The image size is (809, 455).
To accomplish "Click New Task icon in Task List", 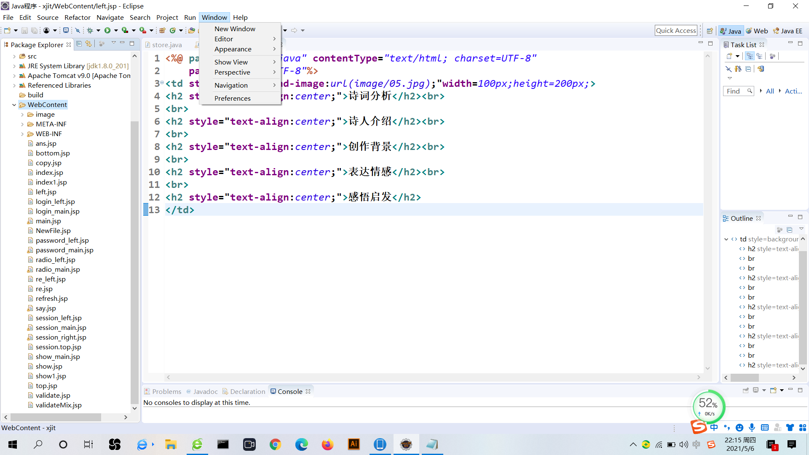I will pos(729,56).
